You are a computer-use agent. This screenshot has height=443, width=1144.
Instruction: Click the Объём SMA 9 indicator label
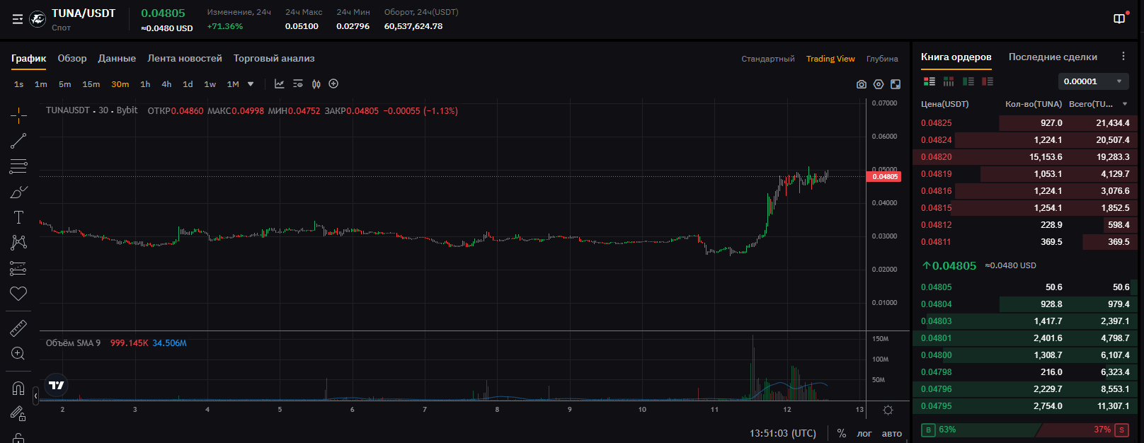(73, 343)
